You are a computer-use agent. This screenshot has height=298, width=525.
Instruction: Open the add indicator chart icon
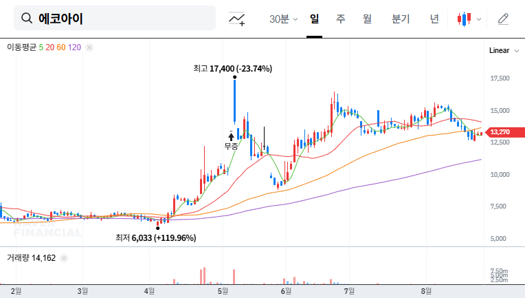[x=236, y=19]
